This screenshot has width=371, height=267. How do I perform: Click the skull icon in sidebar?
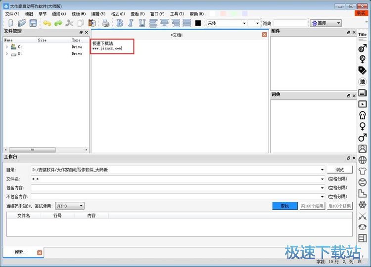click(362, 115)
